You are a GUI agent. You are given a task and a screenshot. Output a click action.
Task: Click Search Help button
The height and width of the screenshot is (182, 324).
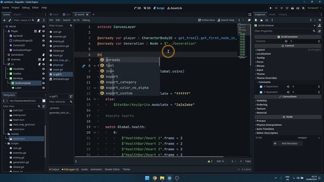226,20
